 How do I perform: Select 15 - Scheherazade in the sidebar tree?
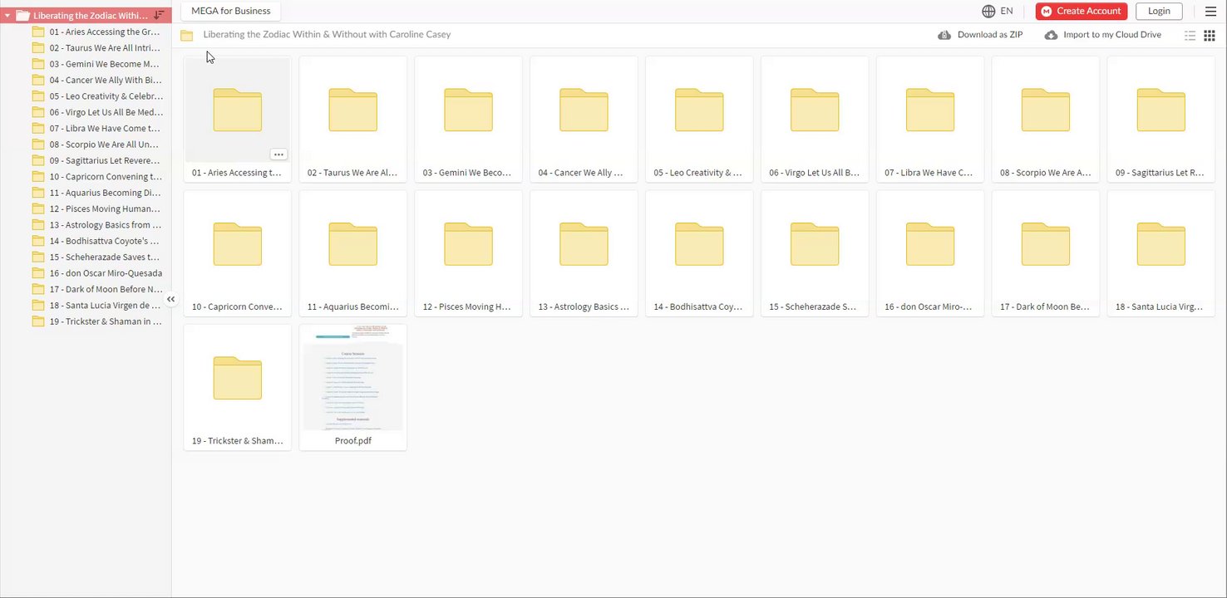click(96, 257)
